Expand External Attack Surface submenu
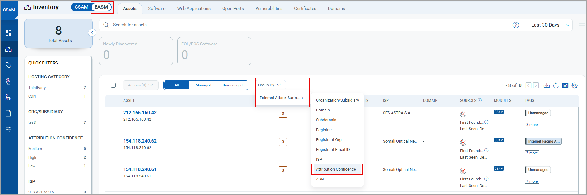 click(281, 98)
